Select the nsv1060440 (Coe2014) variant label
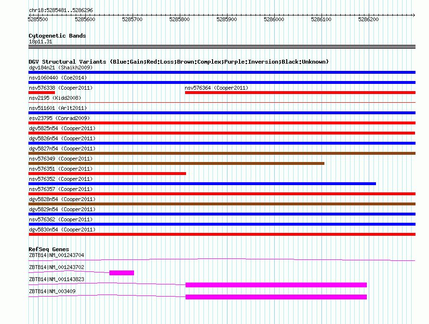429x324 pixels. (58, 78)
